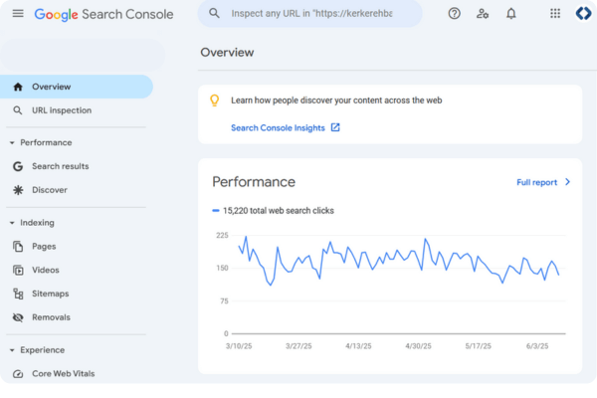Click the Overview page title
The height and width of the screenshot is (398, 597).
(x=227, y=53)
